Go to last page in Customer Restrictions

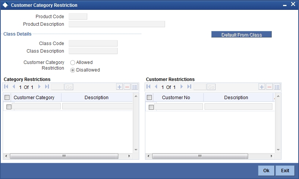click(189, 87)
